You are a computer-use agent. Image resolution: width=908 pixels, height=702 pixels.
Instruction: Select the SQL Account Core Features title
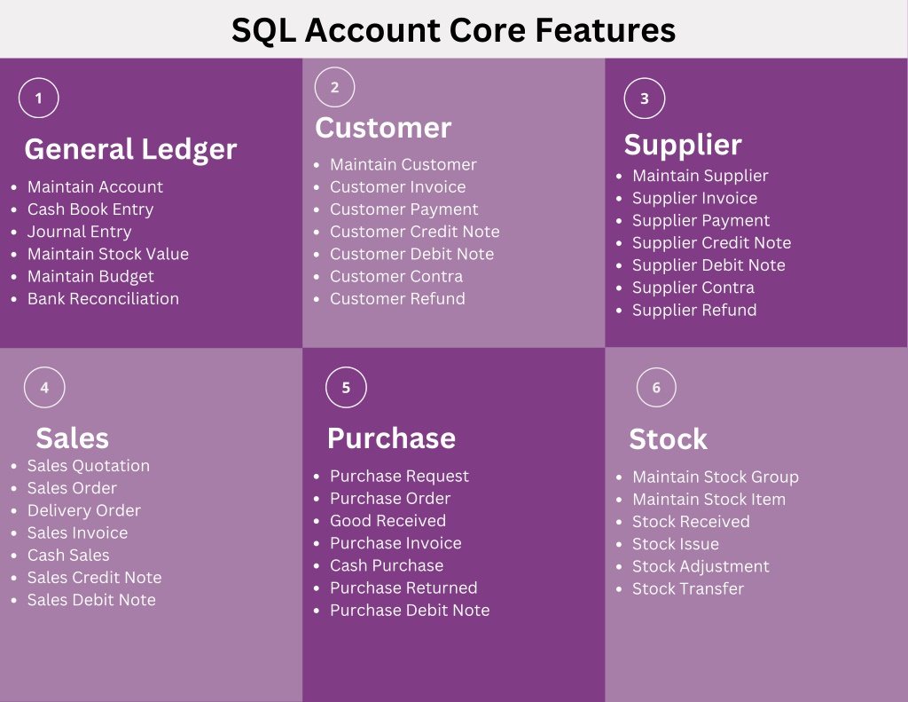453,30
